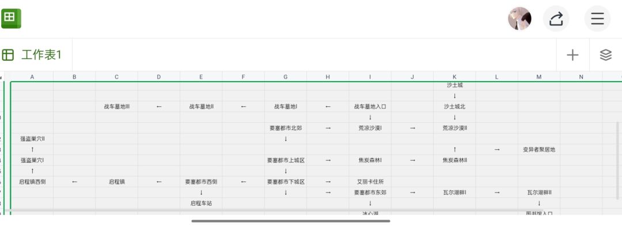This screenshot has height=228, width=622.
Task: Select the cell 战车墓地III
Action: (116, 106)
